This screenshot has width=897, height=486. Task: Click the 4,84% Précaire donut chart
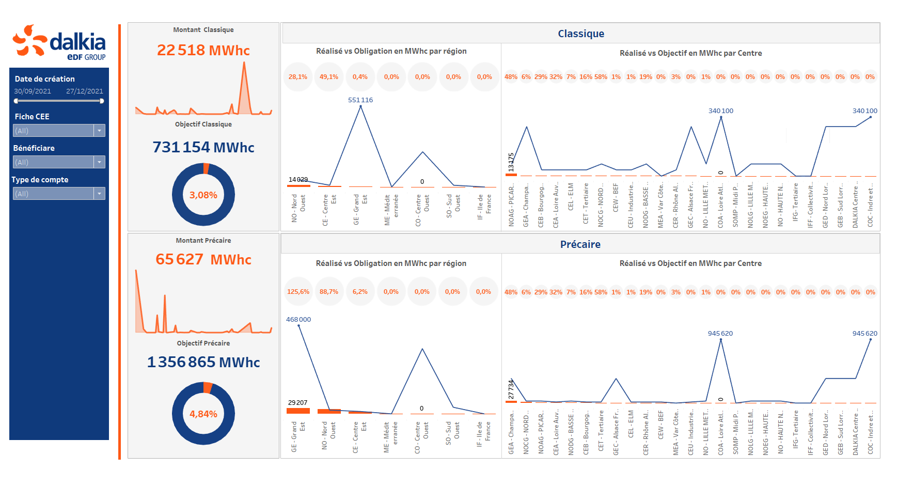coord(203,414)
